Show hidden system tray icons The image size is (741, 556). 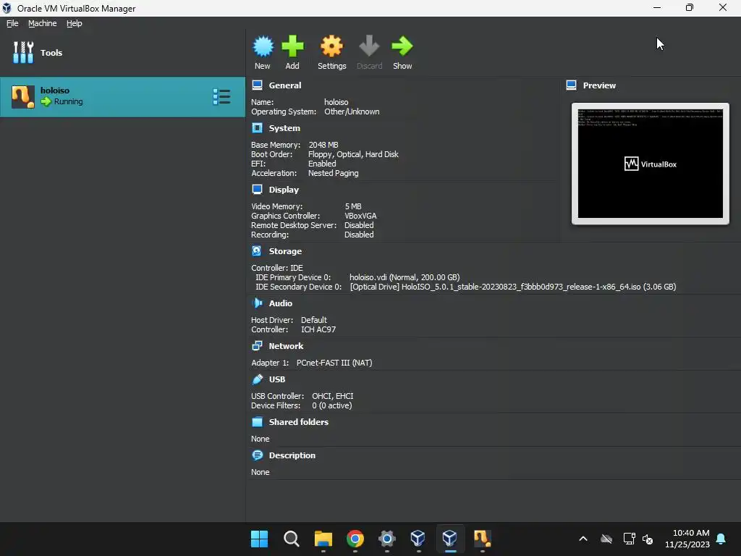click(583, 539)
